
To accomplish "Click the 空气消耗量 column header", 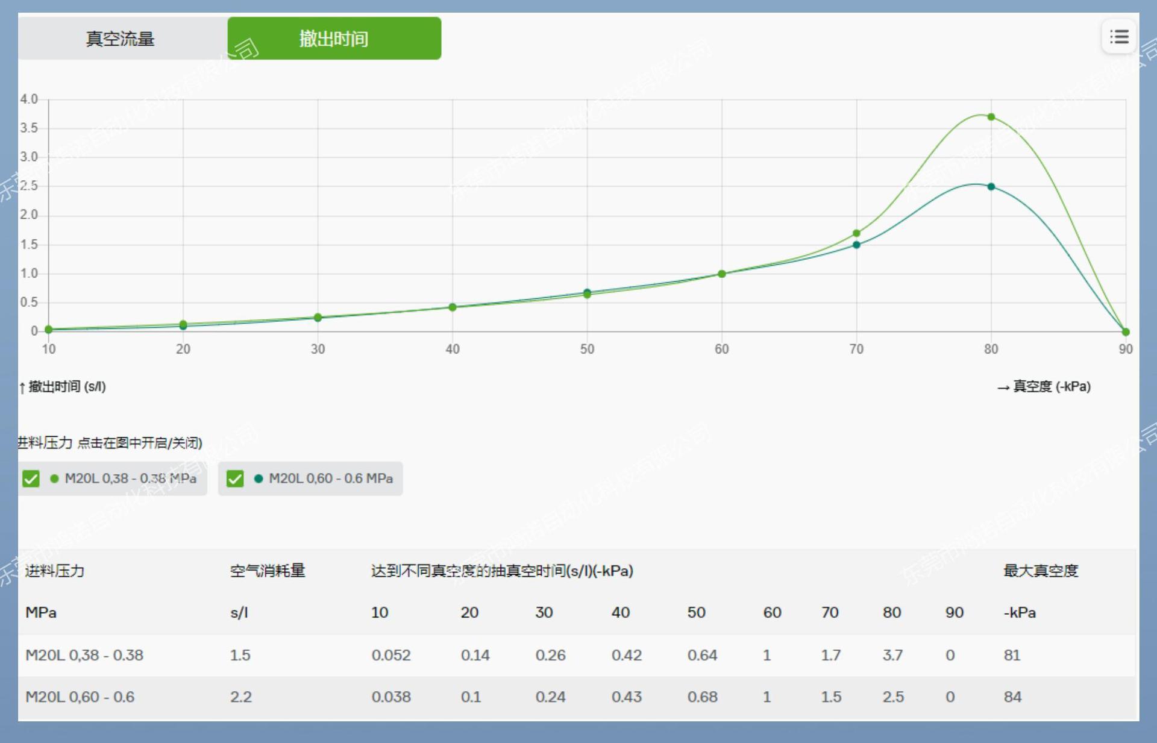I will tap(268, 571).
